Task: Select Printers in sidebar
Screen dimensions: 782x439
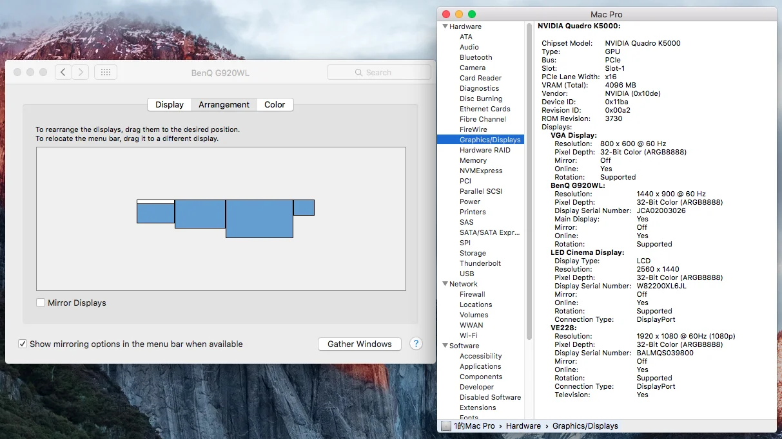Action: coord(473,212)
